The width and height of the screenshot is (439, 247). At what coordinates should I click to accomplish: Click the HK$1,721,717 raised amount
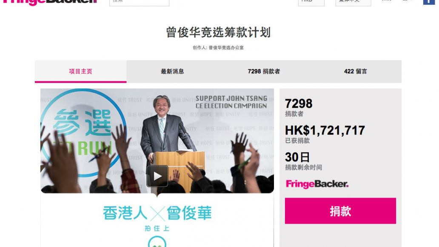325,130
